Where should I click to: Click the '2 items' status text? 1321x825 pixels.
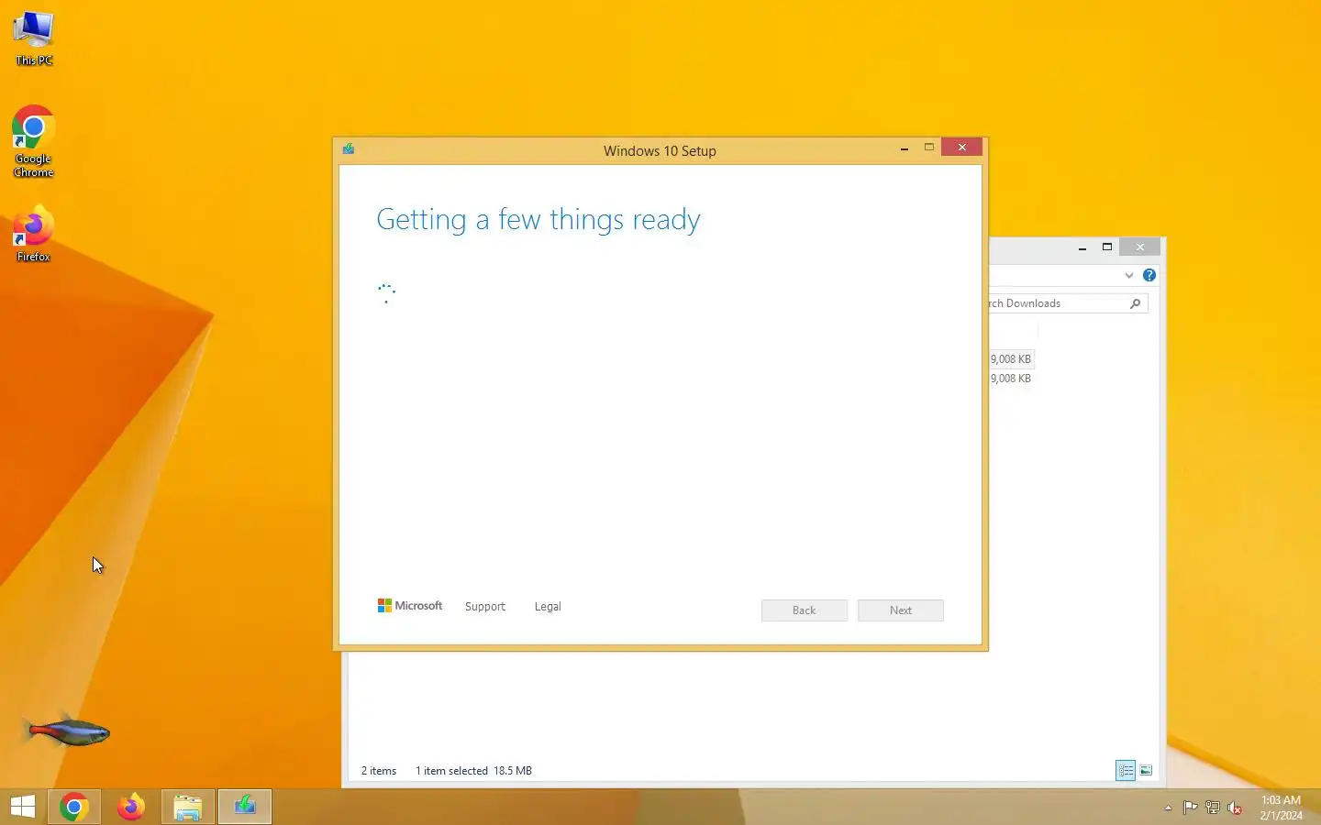pyautogui.click(x=379, y=771)
